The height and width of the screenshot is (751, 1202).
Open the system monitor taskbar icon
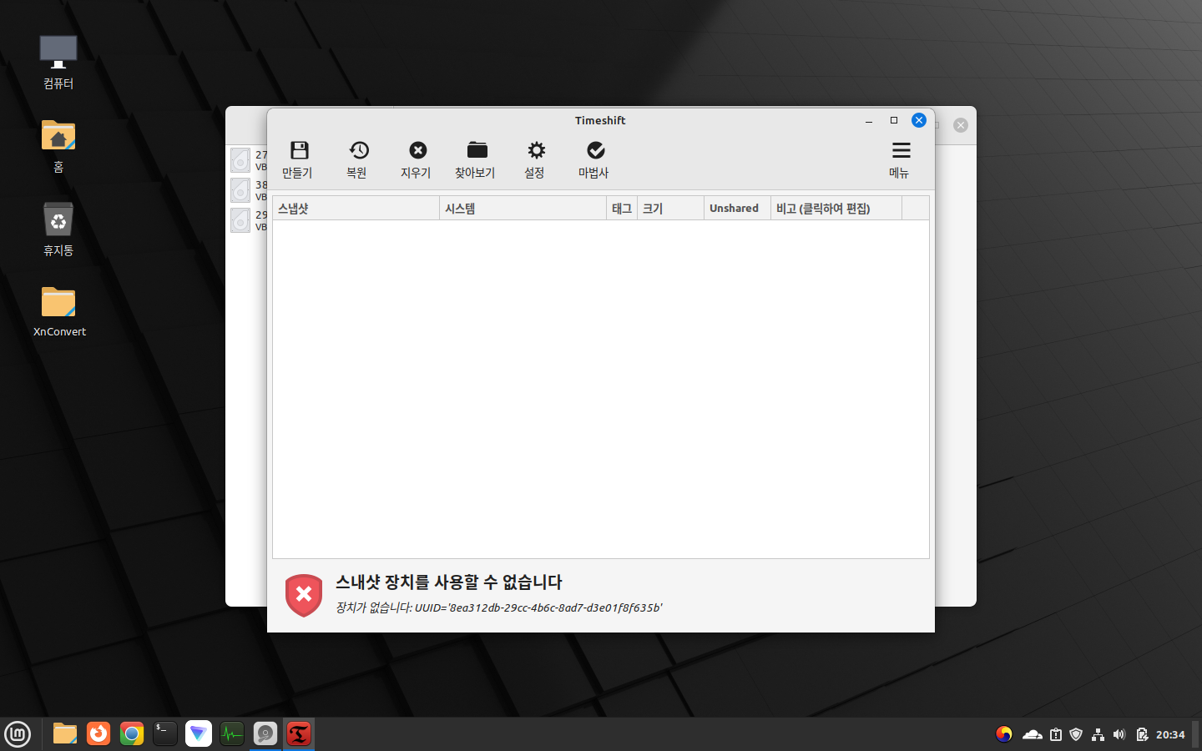pyautogui.click(x=232, y=734)
